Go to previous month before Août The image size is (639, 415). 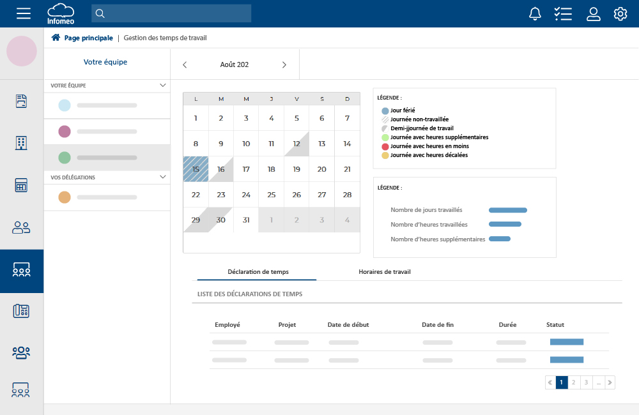(185, 64)
